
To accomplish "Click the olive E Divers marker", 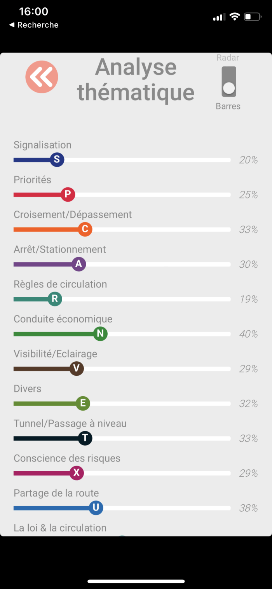I will pos(83,403).
